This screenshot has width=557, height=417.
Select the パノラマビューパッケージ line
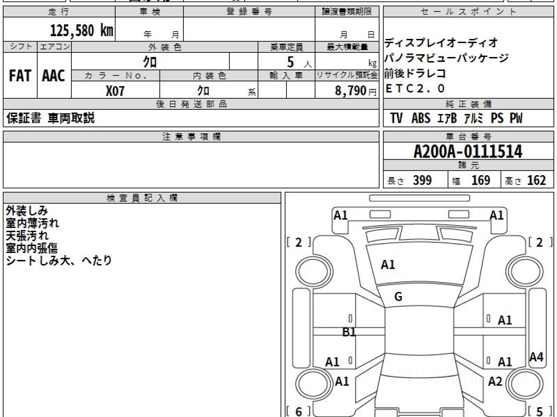coord(447,58)
